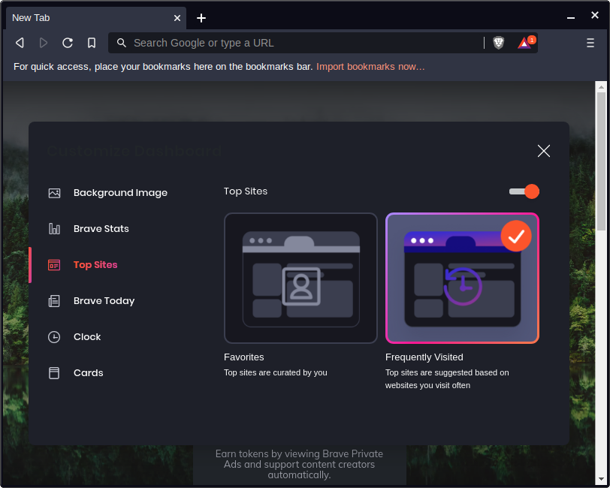Toggle the Top Sites switch off

[x=524, y=191]
